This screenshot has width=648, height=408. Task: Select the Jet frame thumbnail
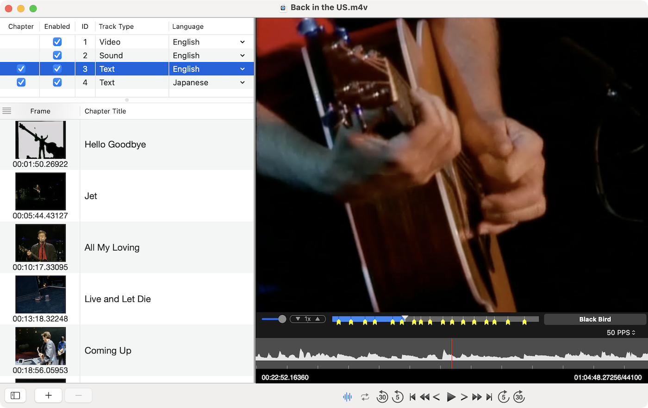pyautogui.click(x=41, y=191)
